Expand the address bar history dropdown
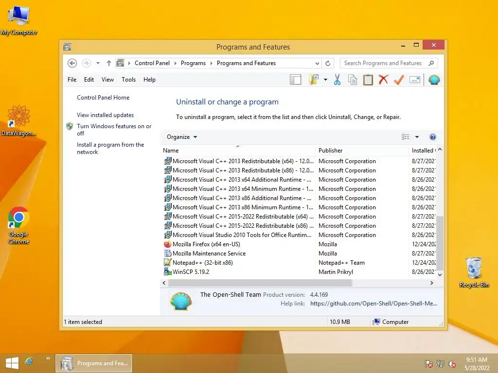 point(317,63)
